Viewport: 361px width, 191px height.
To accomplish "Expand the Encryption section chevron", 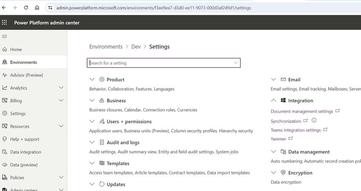I will (x=273, y=173).
